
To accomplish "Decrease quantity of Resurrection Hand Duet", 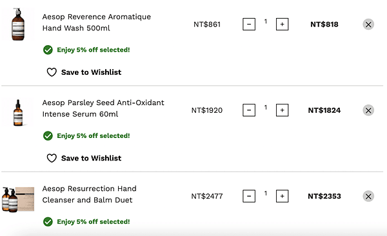I will coord(249,196).
